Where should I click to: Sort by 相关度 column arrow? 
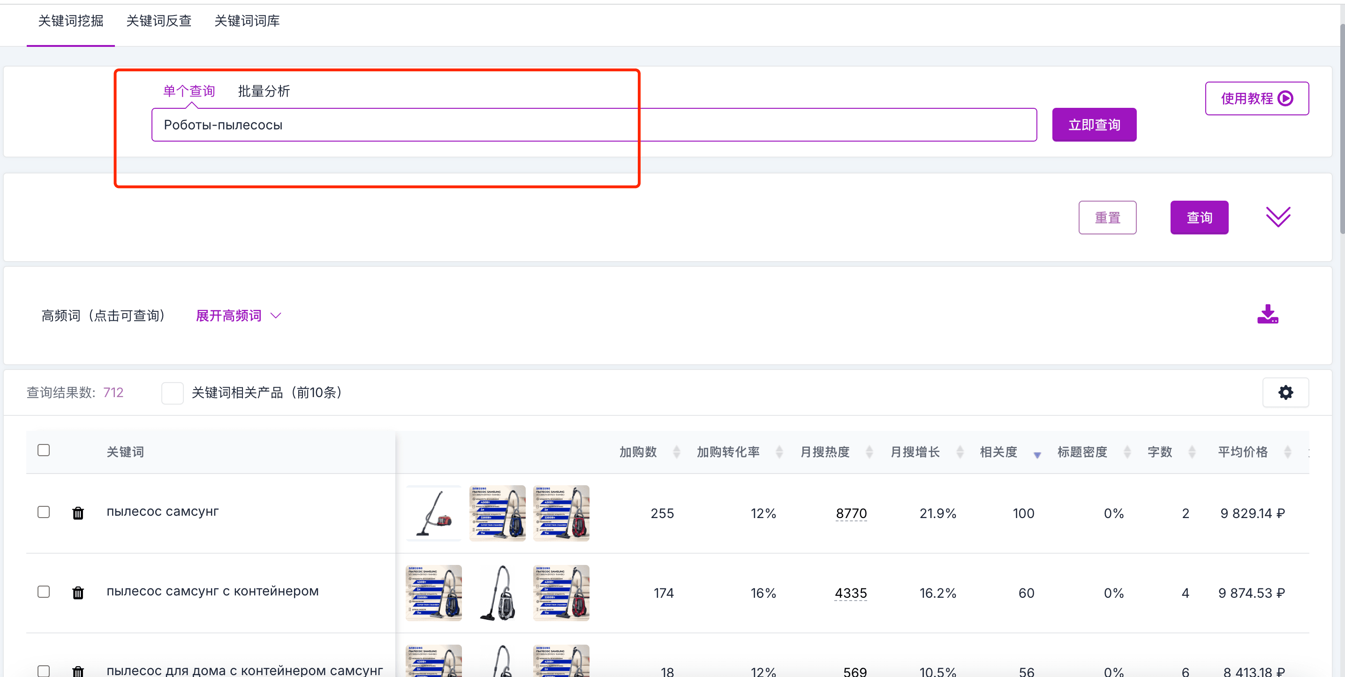(1037, 455)
